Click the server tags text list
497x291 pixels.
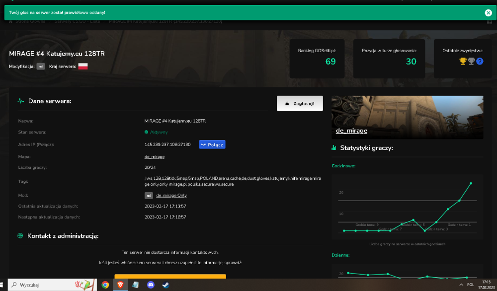pos(233,181)
